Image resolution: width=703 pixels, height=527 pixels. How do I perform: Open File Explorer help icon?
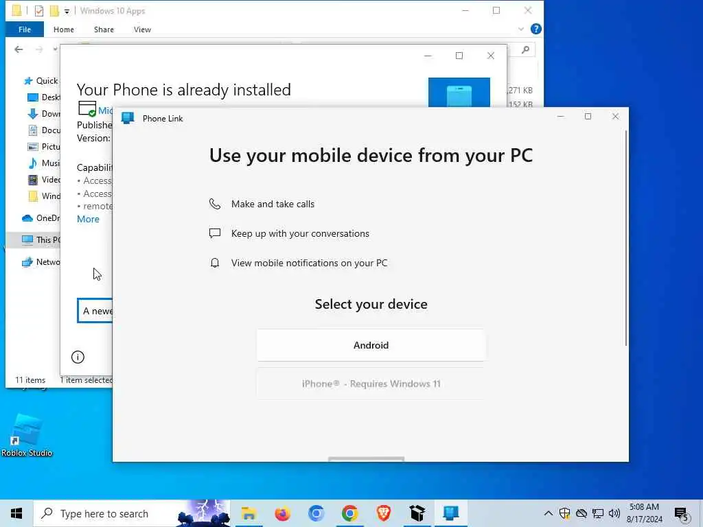click(535, 29)
